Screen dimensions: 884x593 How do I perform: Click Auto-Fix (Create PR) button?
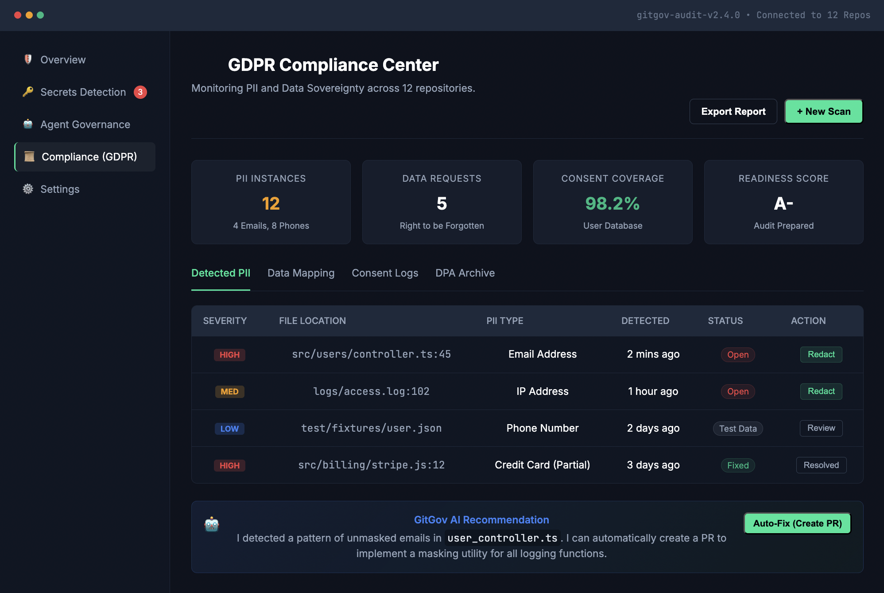tap(797, 523)
